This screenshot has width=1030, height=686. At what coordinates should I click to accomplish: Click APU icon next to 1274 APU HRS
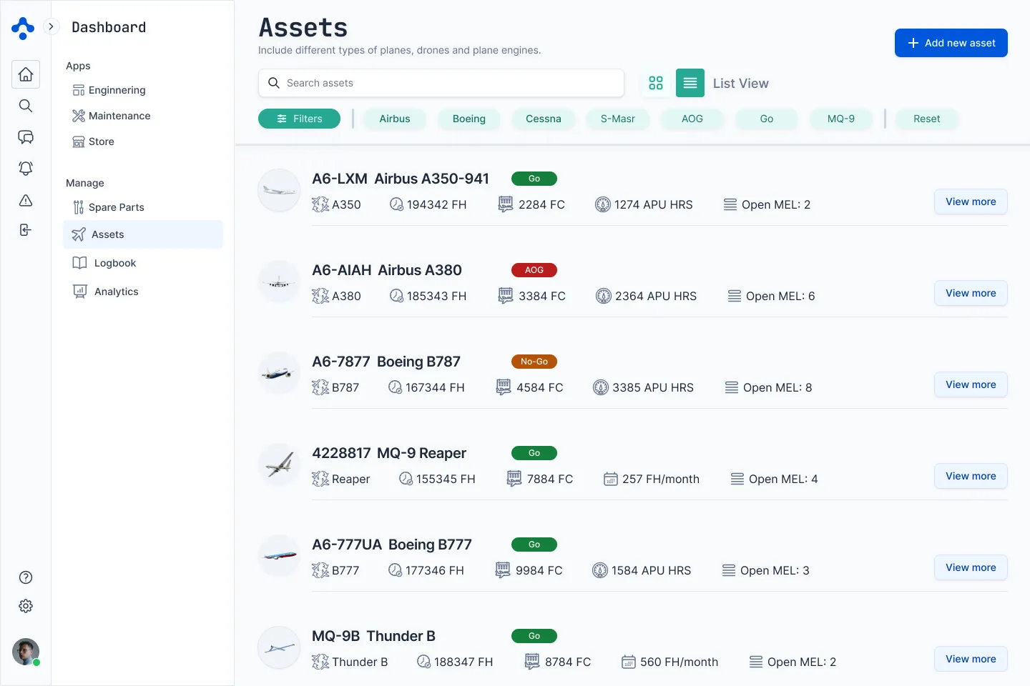pos(603,204)
